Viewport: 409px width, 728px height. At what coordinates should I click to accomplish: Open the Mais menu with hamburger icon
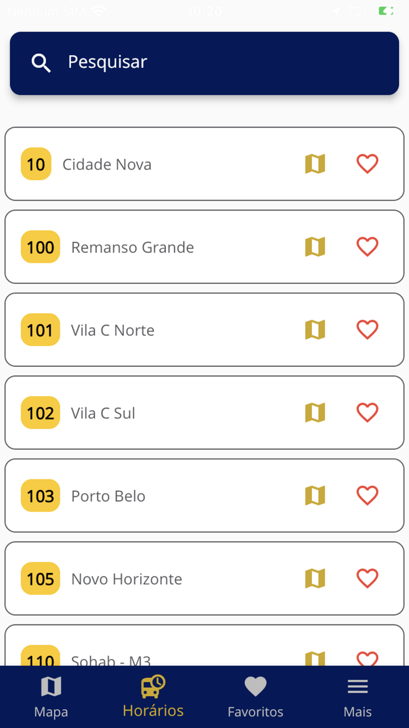coord(358,686)
